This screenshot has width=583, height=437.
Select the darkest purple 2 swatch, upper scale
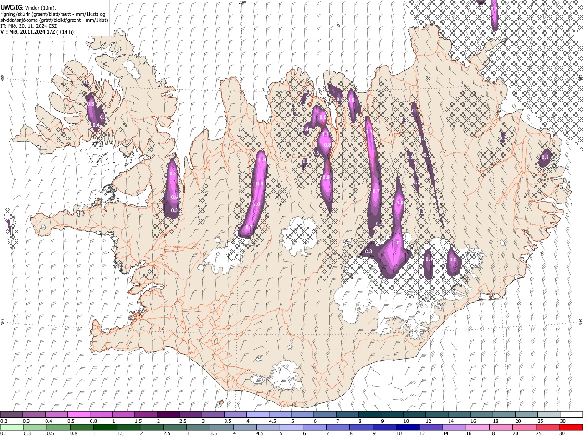[x=168, y=415]
